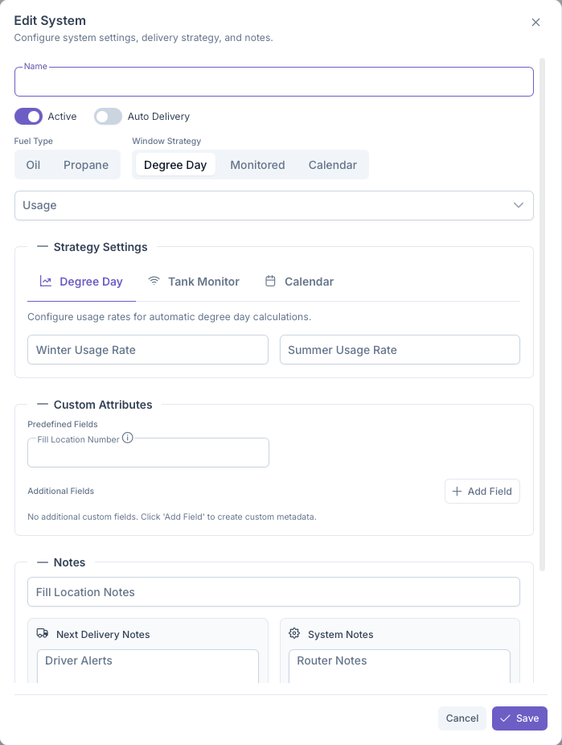Viewport: 562px width, 745px height.
Task: Collapse the Notes section
Action: pyautogui.click(x=43, y=562)
